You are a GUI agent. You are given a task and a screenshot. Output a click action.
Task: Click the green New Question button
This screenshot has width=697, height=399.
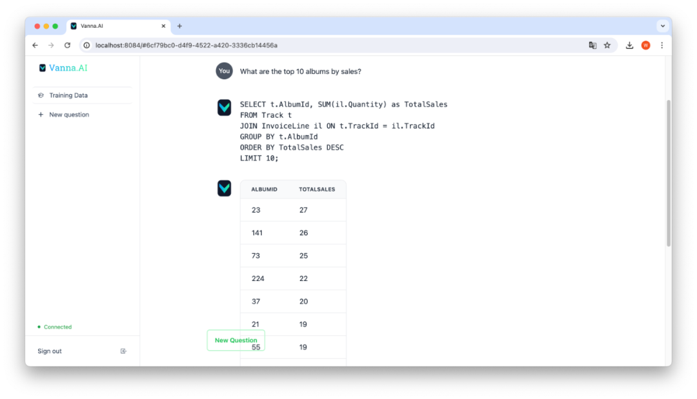[236, 340]
